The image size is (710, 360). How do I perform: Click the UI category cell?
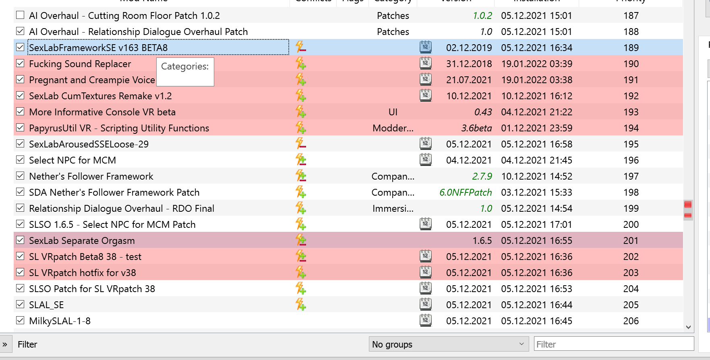coord(393,112)
